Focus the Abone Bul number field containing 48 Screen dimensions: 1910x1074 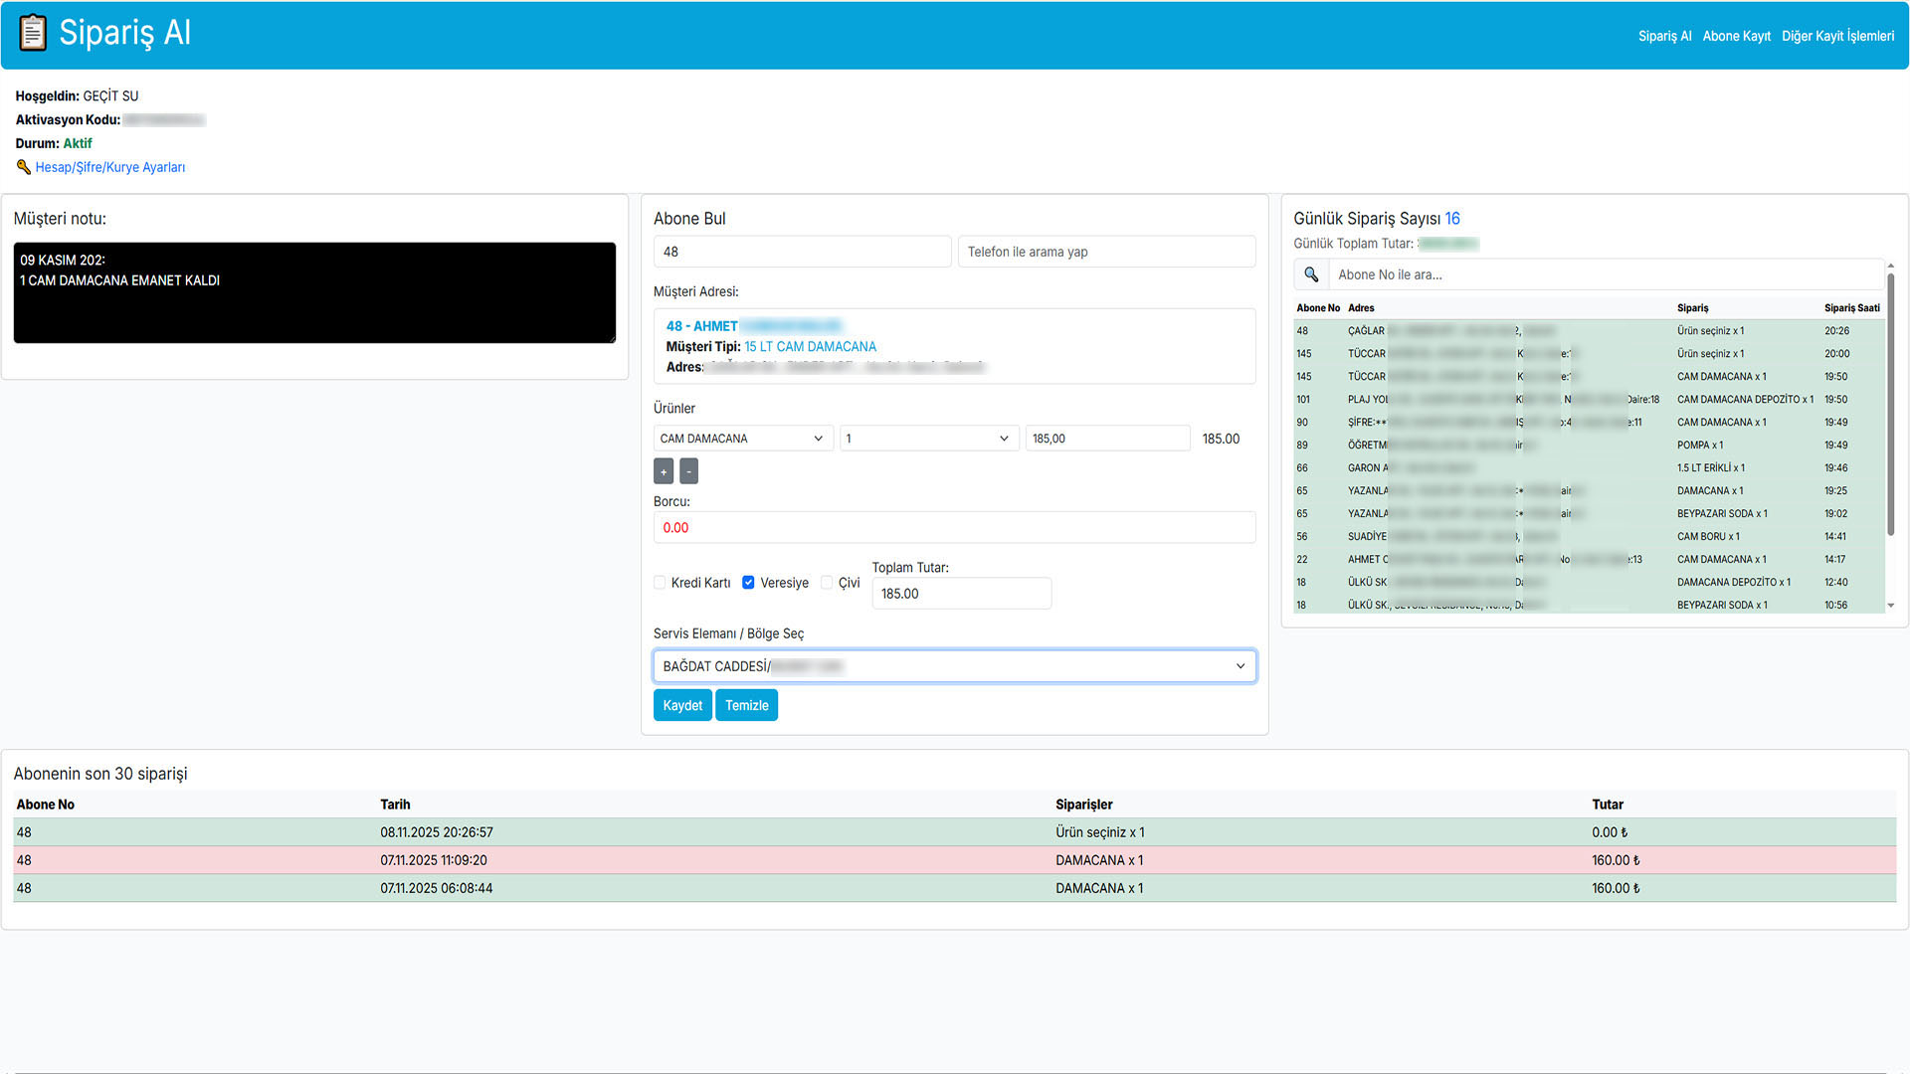tap(802, 252)
